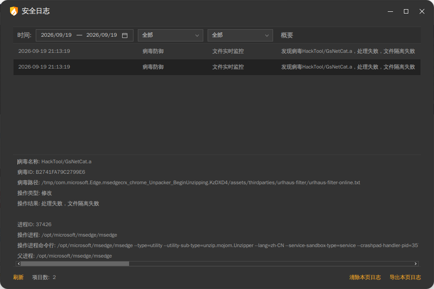Maximize the security log window
Image resolution: width=434 pixels, height=289 pixels.
[406, 11]
